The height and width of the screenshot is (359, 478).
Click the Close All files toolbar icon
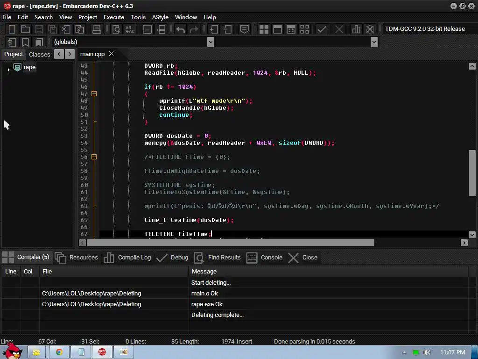click(x=79, y=29)
